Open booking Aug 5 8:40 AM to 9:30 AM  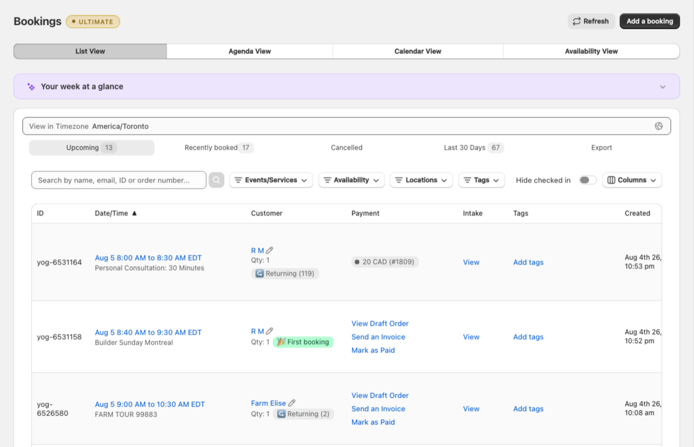(148, 332)
